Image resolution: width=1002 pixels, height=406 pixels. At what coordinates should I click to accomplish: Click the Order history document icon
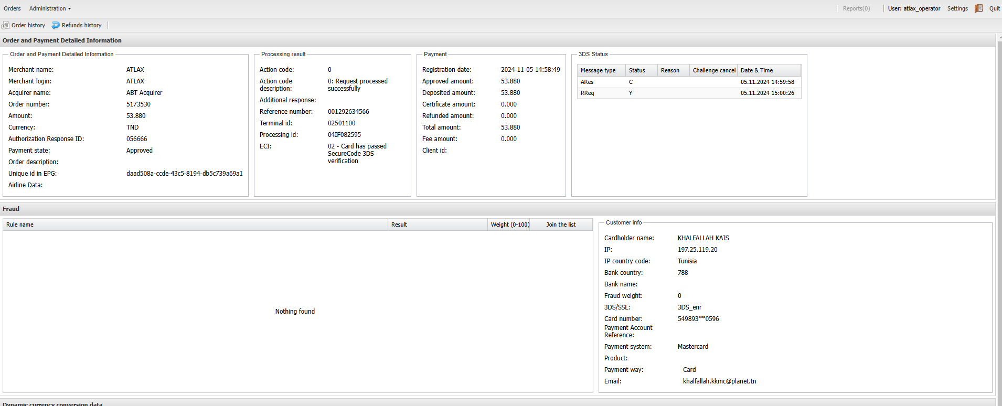tap(6, 25)
